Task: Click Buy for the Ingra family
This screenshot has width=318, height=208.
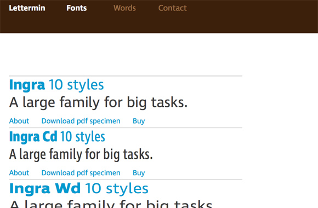Action: tap(139, 121)
